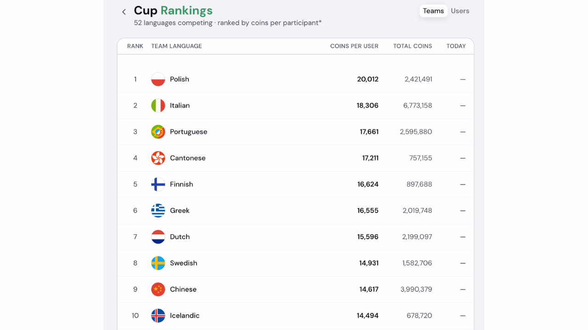Click the Greek flag icon
The image size is (588, 330).
(158, 210)
